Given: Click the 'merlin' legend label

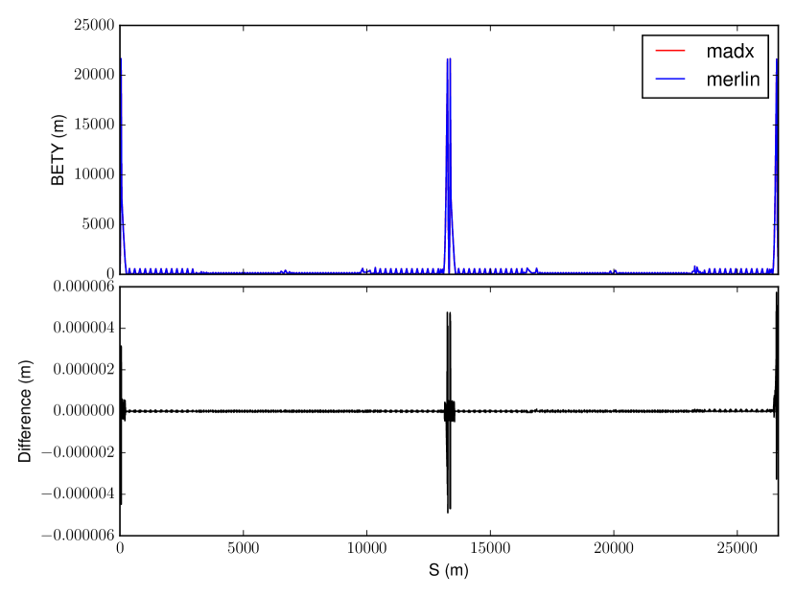Looking at the screenshot, I should (x=733, y=80).
